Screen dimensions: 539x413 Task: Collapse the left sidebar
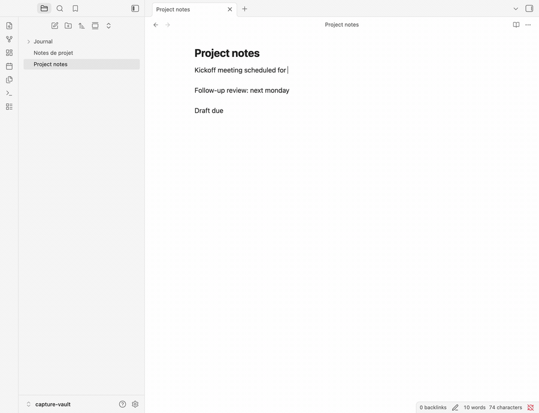(135, 8)
